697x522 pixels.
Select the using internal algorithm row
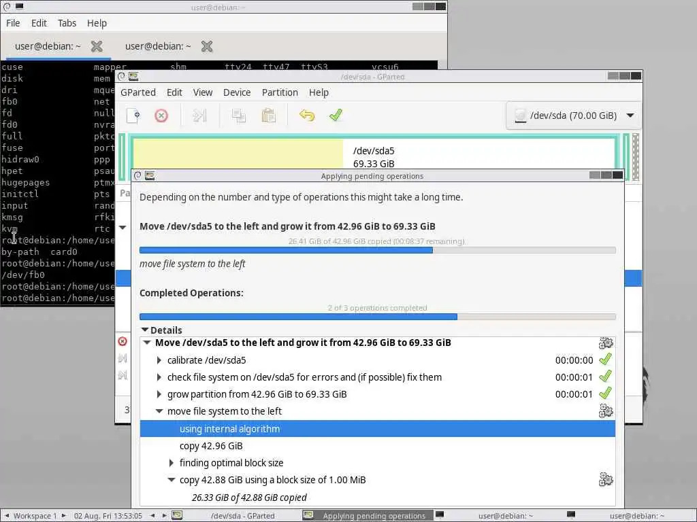(x=377, y=429)
